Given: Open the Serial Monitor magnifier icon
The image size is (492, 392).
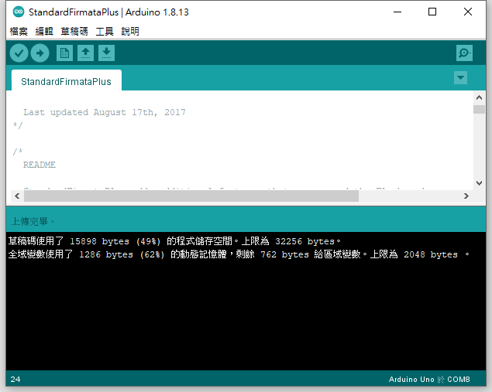Looking at the screenshot, I should 464,53.
